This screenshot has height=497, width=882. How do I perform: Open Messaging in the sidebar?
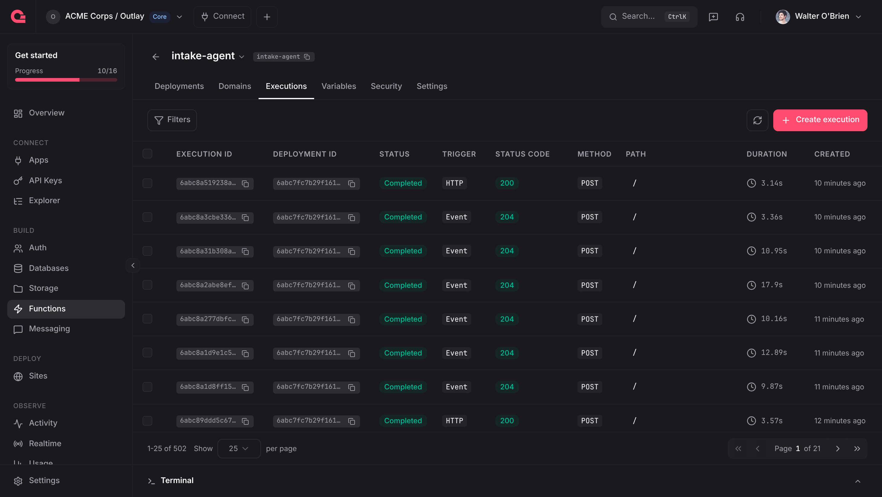point(66,329)
